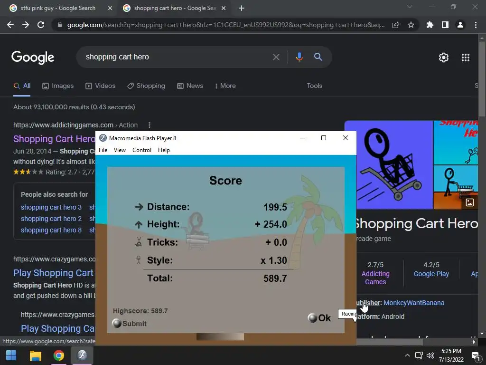Open the Windows Start menu
Image resolution: width=486 pixels, height=365 pixels.
pyautogui.click(x=11, y=355)
